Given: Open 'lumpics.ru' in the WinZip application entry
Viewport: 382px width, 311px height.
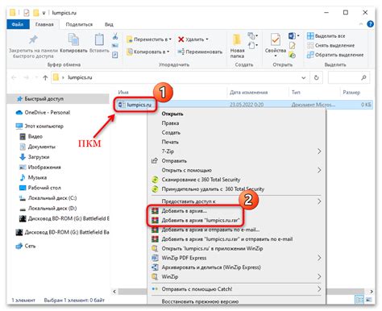Looking at the screenshot, I should pyautogui.click(x=212, y=248).
